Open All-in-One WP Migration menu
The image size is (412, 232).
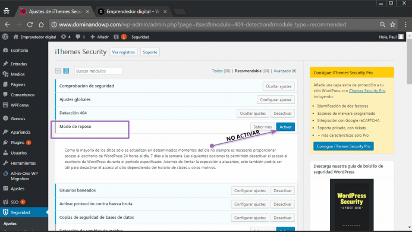pyautogui.click(x=24, y=176)
